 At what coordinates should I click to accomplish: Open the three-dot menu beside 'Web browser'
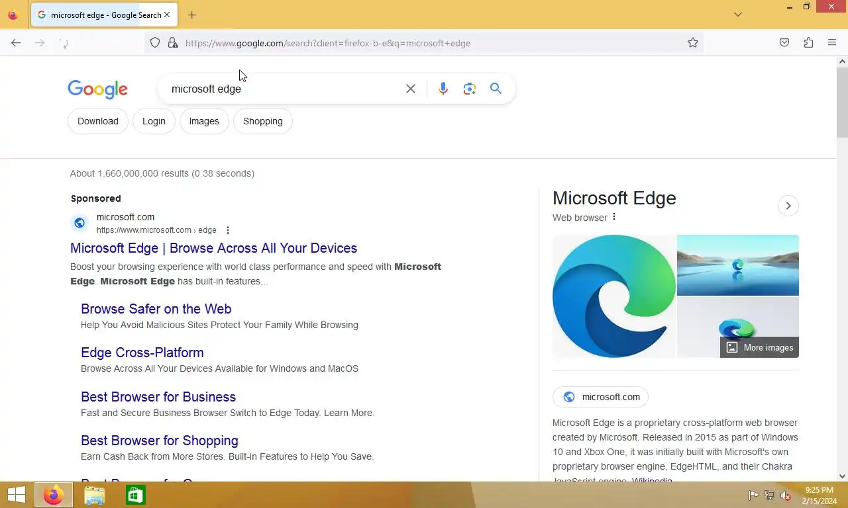click(x=614, y=217)
